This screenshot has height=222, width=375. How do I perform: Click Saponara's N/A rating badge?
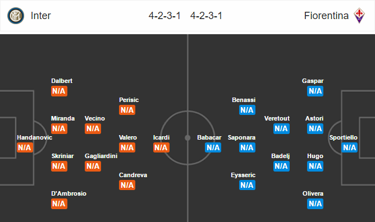[247, 147]
